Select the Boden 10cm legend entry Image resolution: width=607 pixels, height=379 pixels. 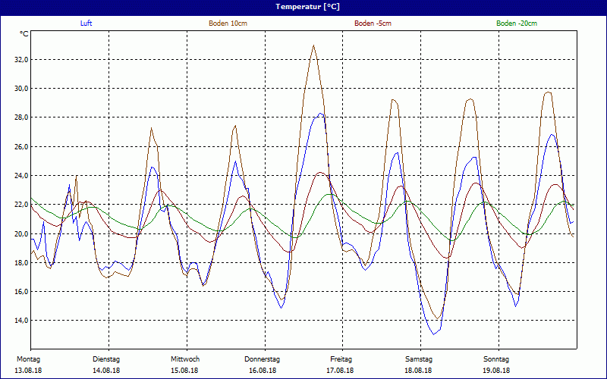tap(228, 23)
